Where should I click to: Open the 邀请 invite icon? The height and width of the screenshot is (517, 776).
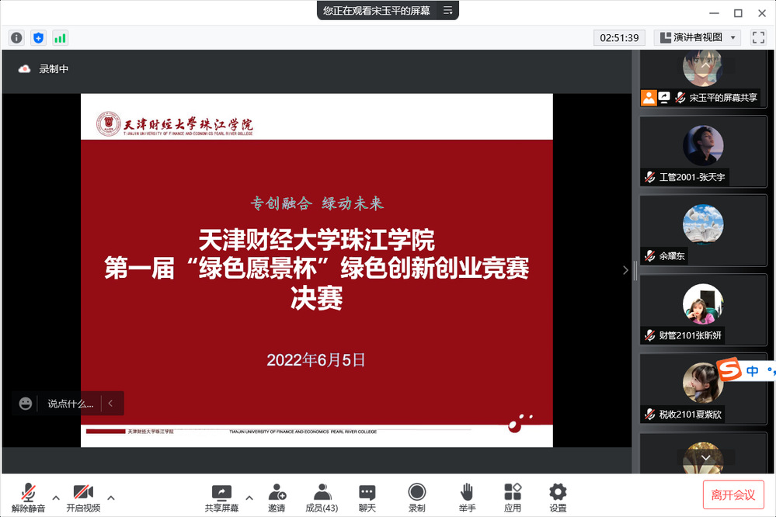277,497
